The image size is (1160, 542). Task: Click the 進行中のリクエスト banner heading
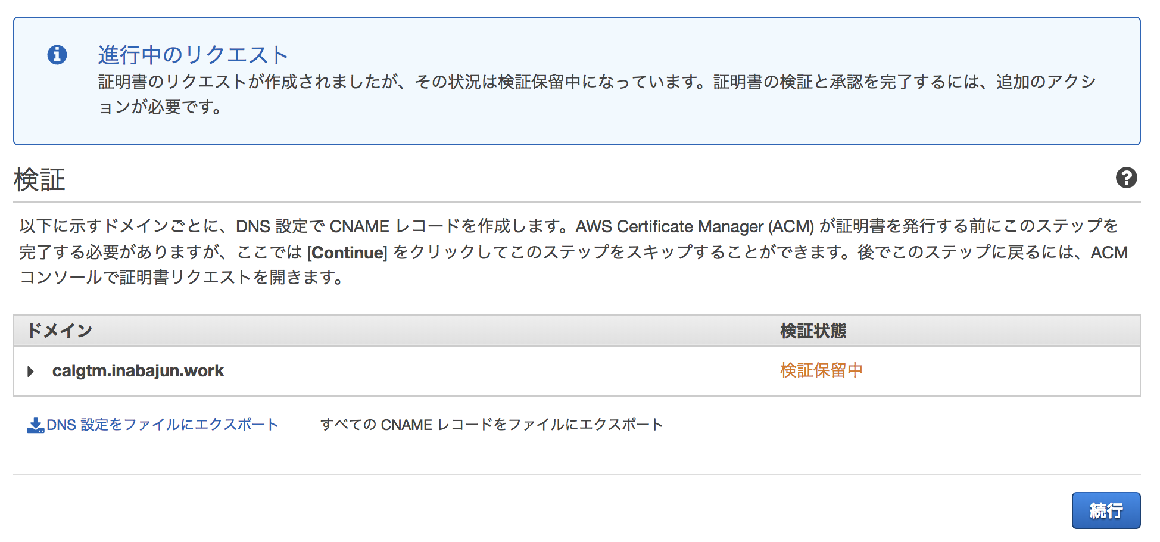pyautogui.click(x=193, y=55)
